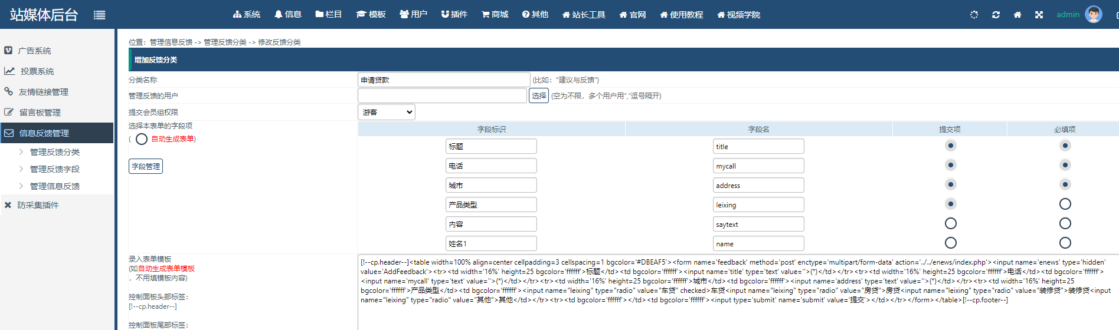Open the 插件 top menu

tap(454, 14)
